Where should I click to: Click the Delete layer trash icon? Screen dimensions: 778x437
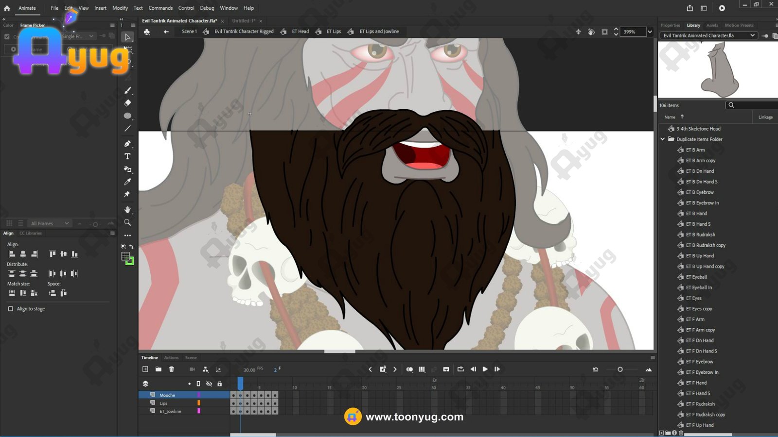172,370
